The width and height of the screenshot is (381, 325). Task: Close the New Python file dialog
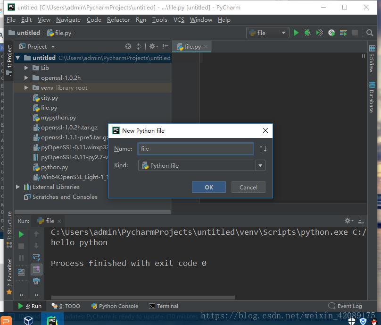[265, 131]
